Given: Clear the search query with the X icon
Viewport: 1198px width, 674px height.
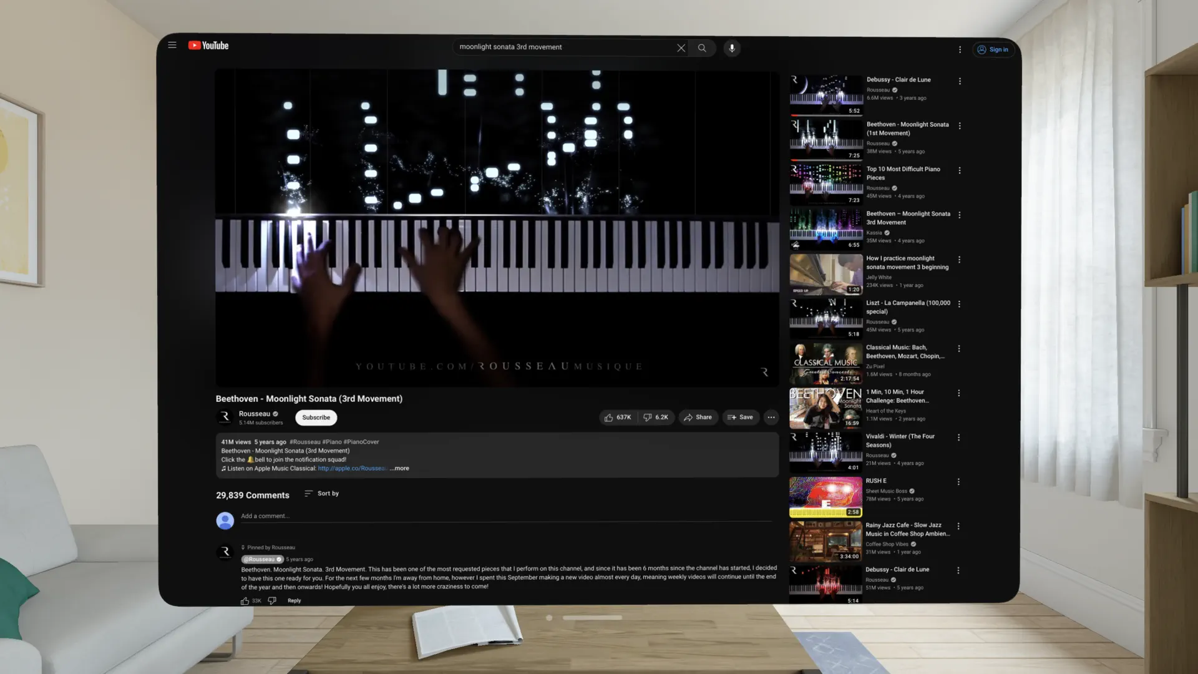Looking at the screenshot, I should 681,47.
